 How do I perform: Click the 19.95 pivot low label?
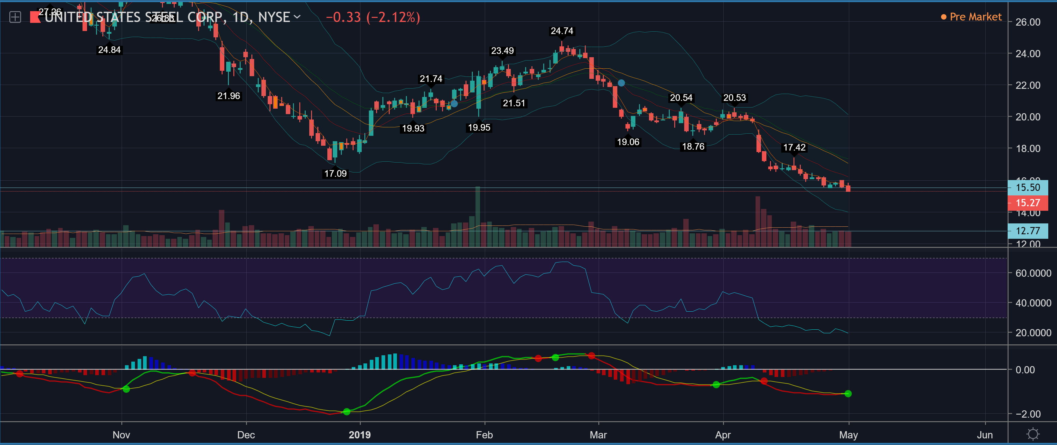[x=479, y=128]
